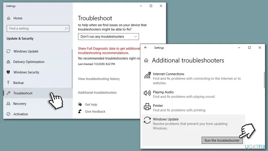Click the Activation checkmark icon in the sidebar
Screen dimensions: 268x151
(8, 114)
